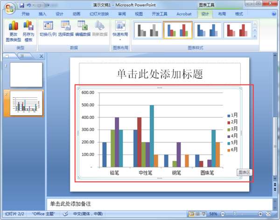This screenshot has height=220, width=280.
Task: Open the 审阅 (Review) ribbon tab
Action: (x=122, y=14)
